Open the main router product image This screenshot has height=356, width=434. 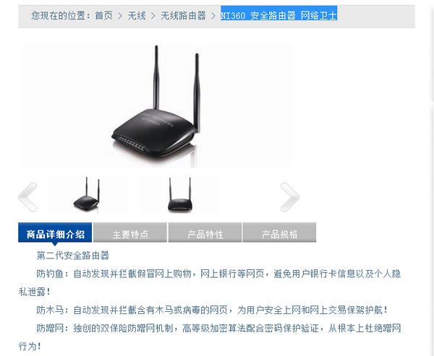[x=157, y=105]
